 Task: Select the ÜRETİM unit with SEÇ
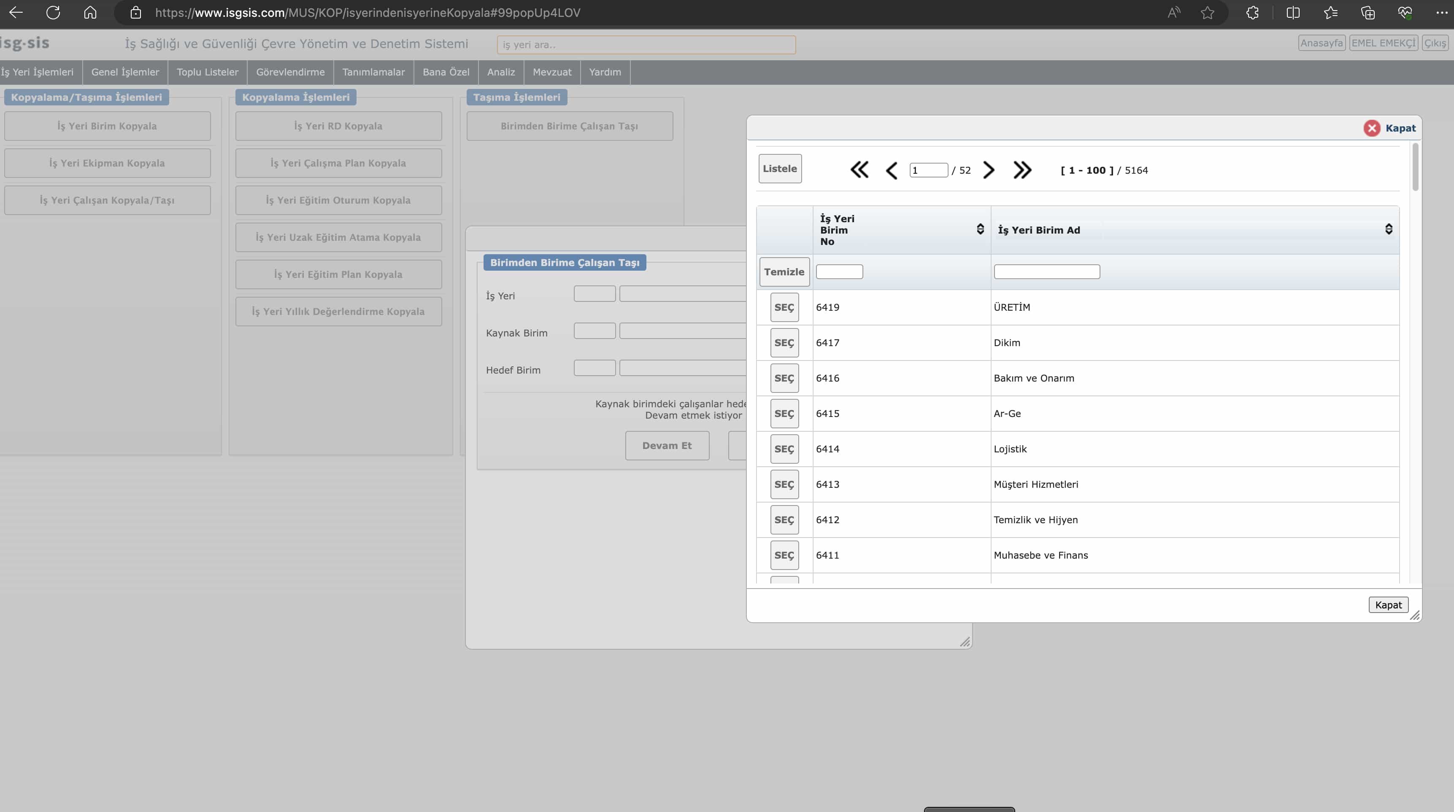coord(784,307)
